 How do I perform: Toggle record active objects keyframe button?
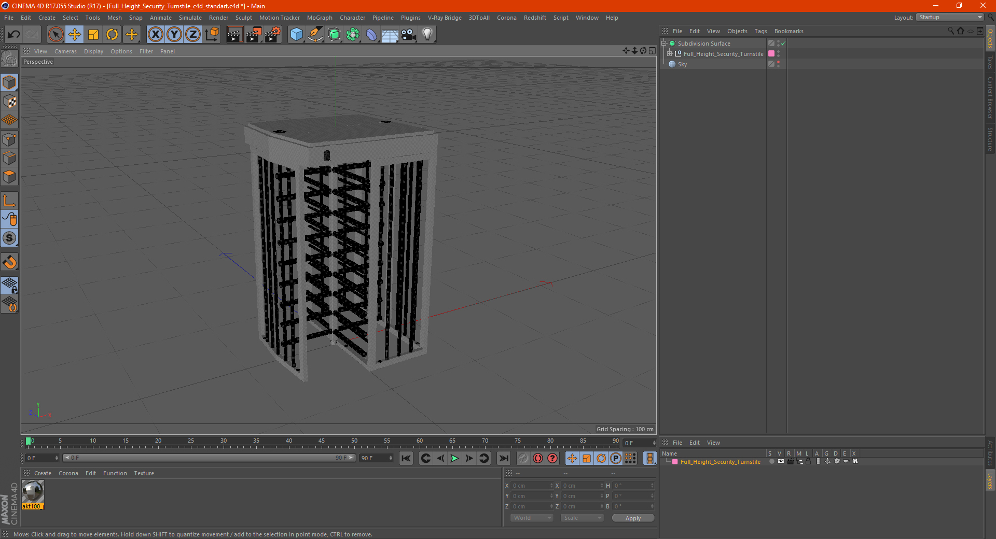coord(523,458)
